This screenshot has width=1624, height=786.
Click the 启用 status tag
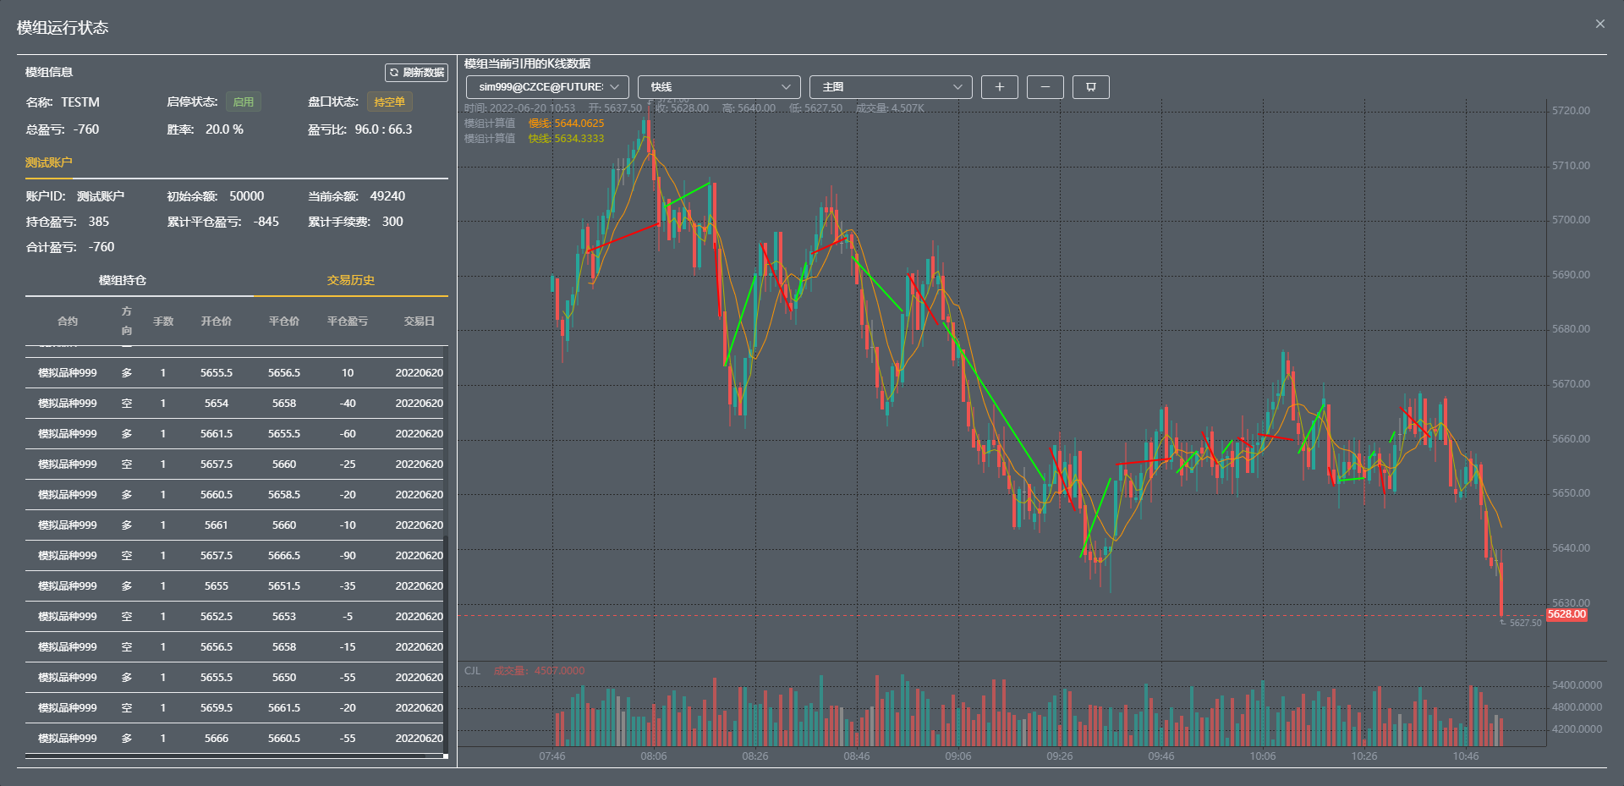tap(244, 102)
